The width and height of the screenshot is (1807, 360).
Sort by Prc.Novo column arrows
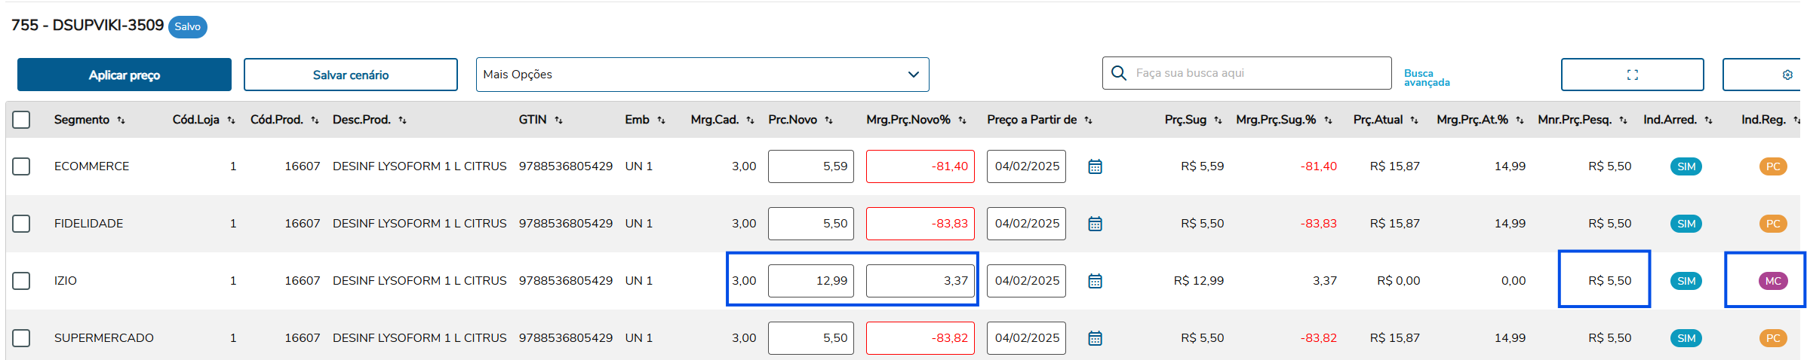pos(828,121)
